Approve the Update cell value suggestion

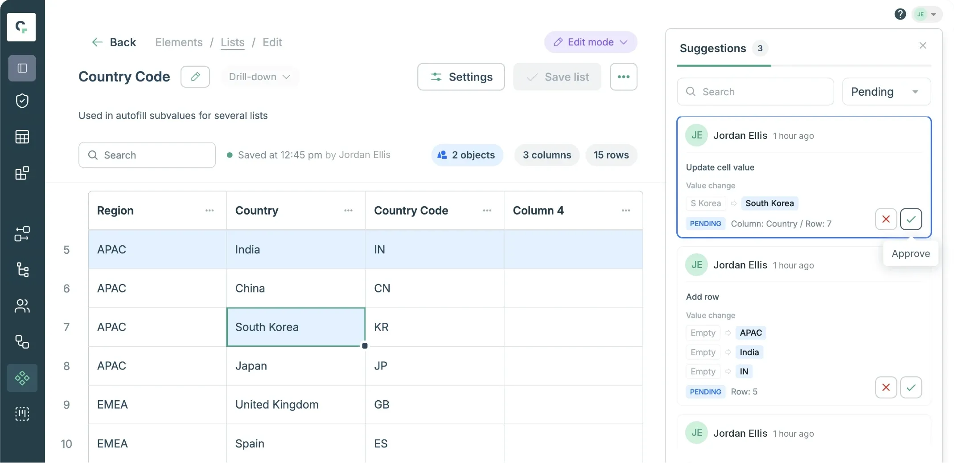[911, 219]
